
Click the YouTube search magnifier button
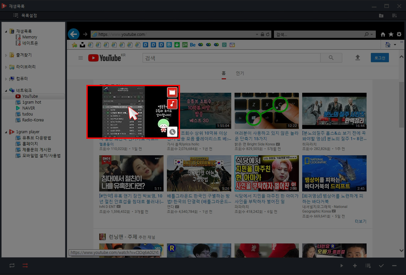pos(331,58)
